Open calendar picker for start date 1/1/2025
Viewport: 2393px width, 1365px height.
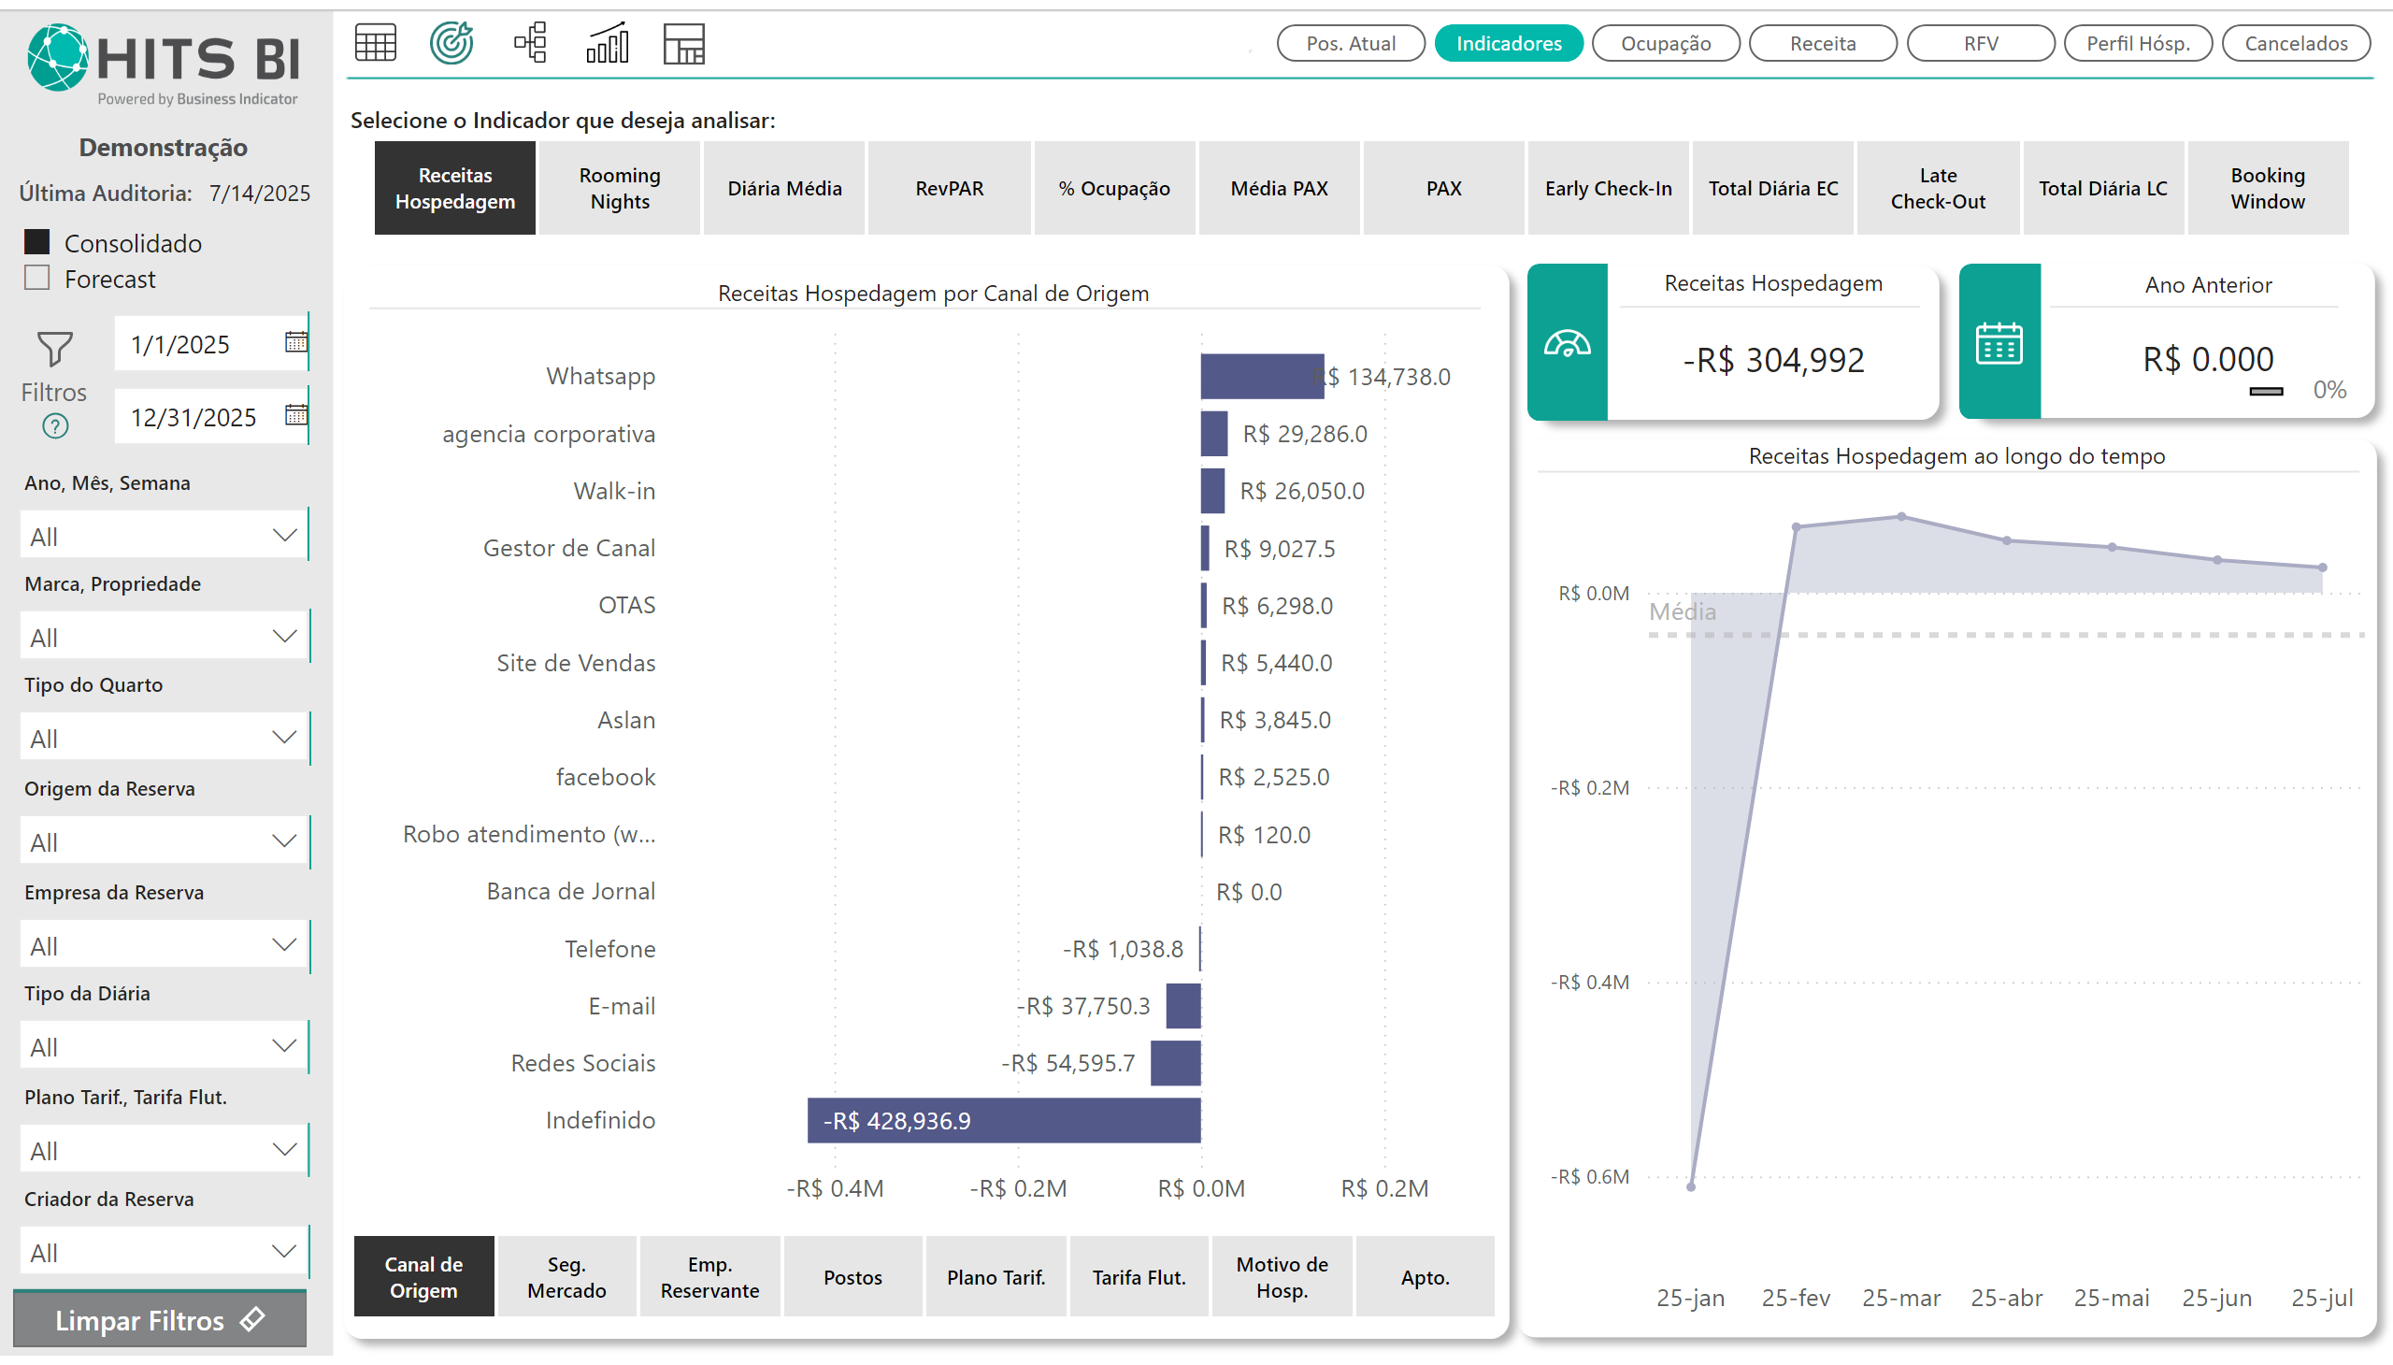coord(295,342)
